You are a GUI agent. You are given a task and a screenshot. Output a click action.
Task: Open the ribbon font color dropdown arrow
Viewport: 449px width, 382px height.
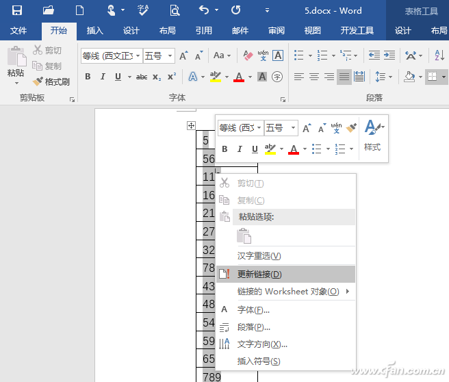point(250,77)
